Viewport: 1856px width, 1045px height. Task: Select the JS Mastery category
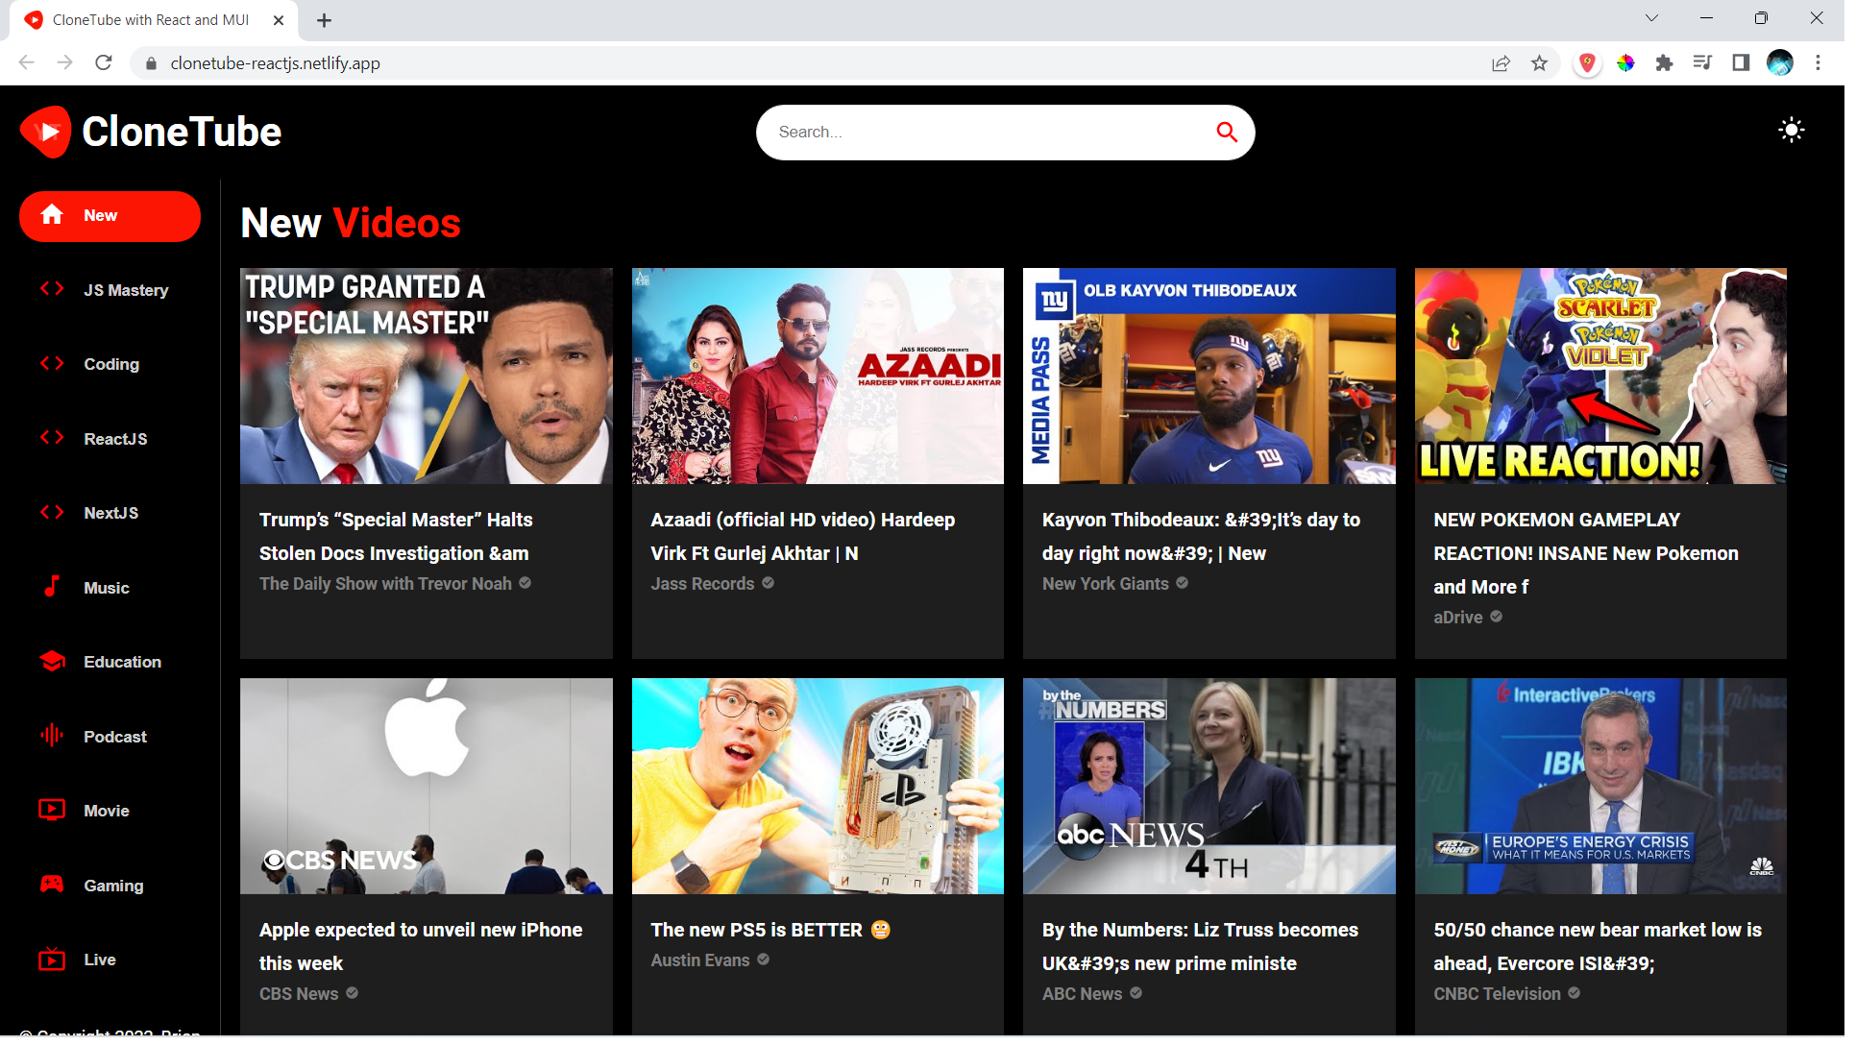127,292
